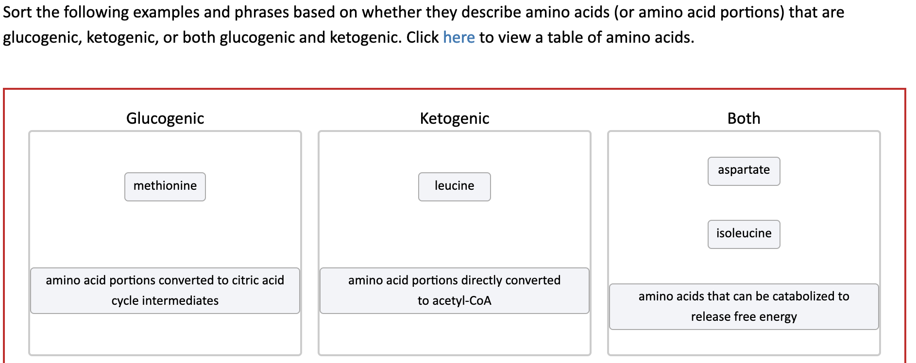
Task: Click the gap between aspartate and isoleucine tiles
Action: pos(744,202)
